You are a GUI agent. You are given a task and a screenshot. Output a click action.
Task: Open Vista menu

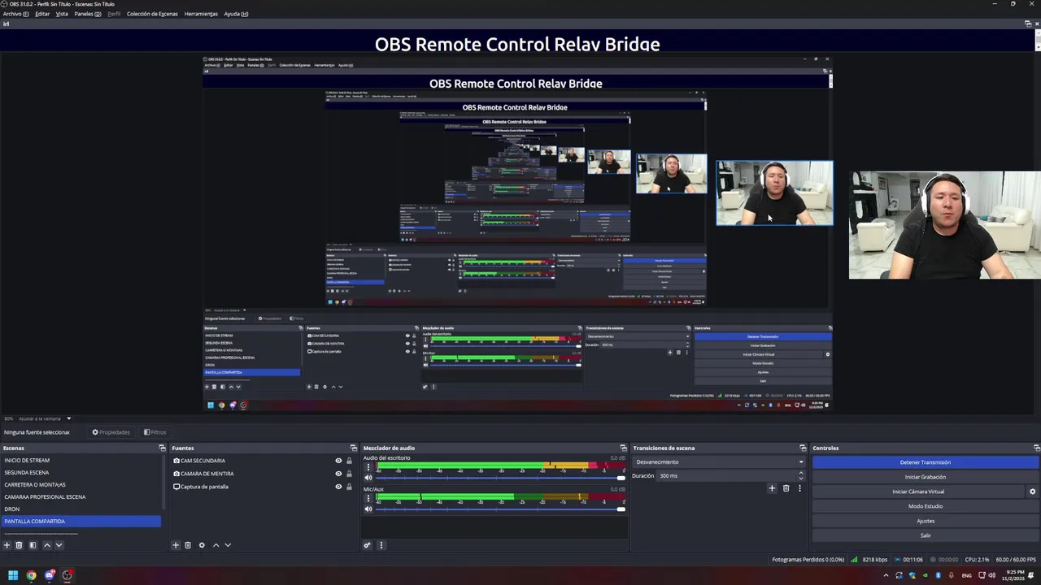tap(62, 14)
